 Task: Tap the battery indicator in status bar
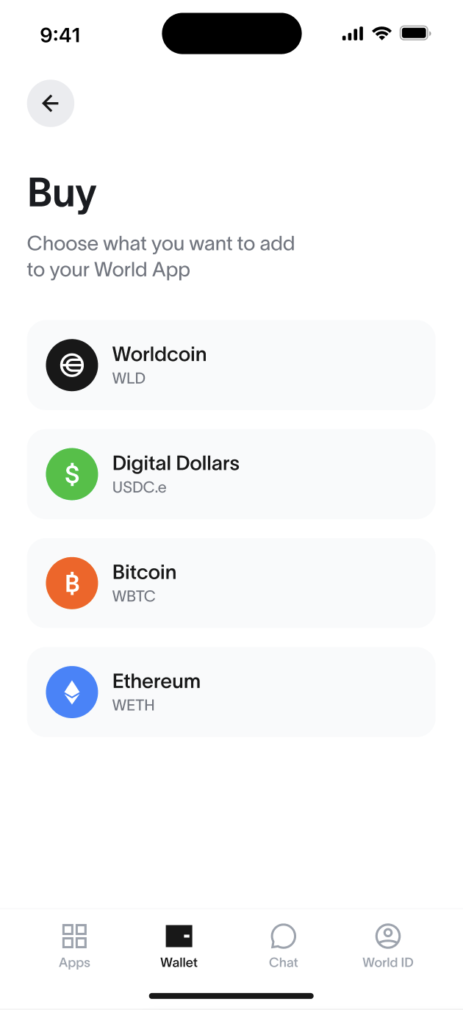click(x=415, y=33)
